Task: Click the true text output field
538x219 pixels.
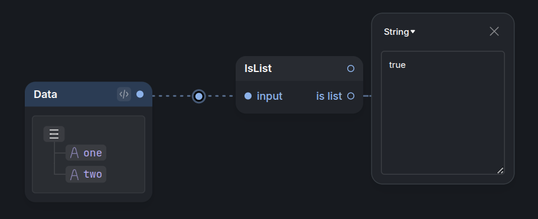Action: tap(442, 113)
